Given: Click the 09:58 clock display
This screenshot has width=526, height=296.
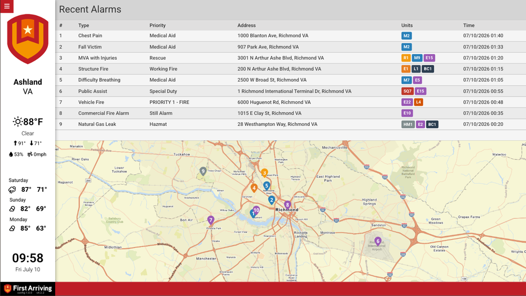Looking at the screenshot, I should tap(28, 258).
